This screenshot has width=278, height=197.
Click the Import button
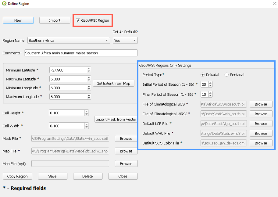click(x=55, y=20)
